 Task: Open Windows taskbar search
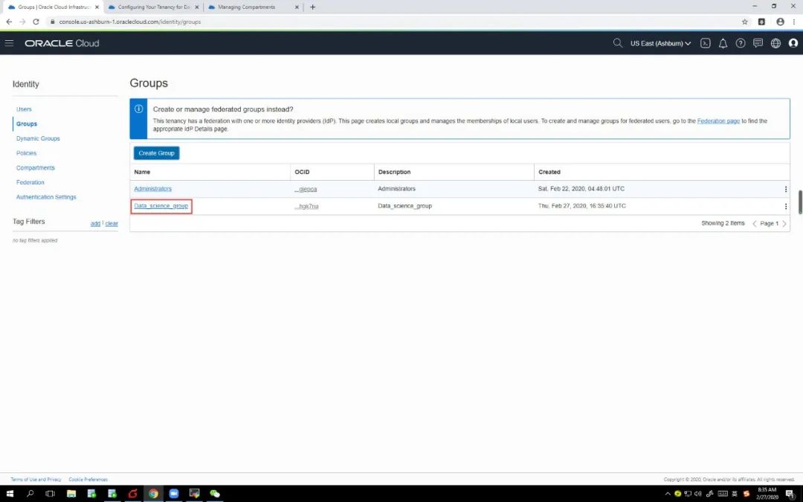click(30, 494)
